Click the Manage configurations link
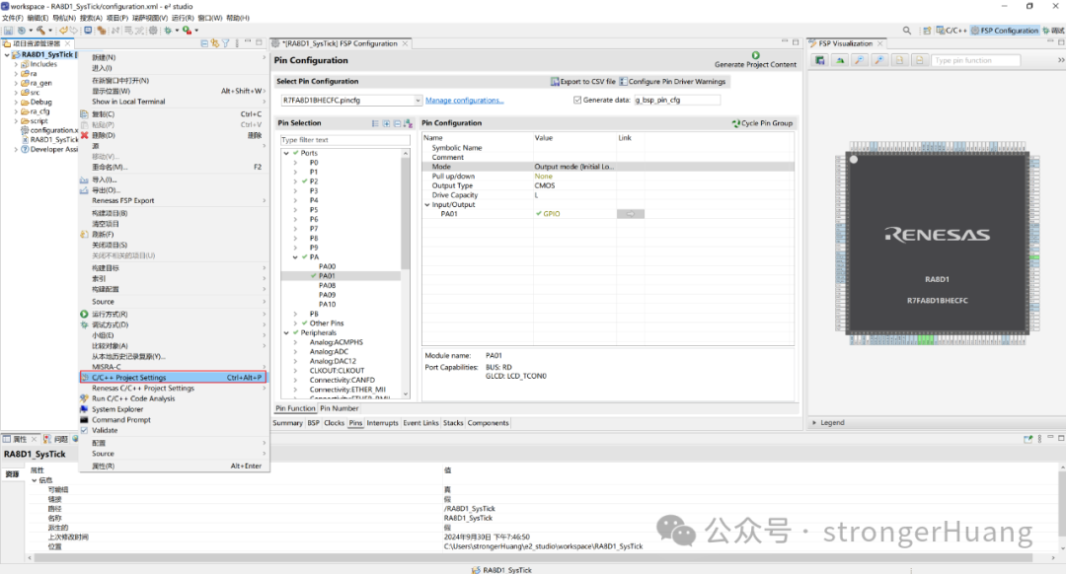 pyautogui.click(x=464, y=101)
